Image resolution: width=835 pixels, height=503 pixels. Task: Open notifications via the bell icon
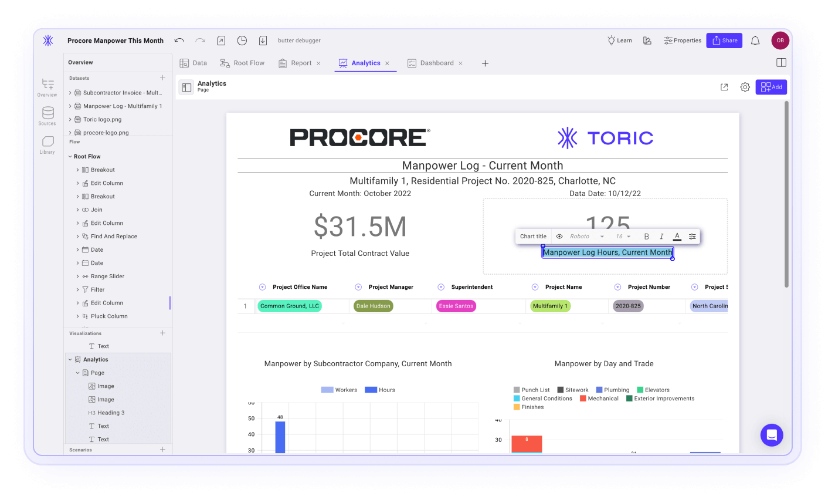(x=755, y=40)
